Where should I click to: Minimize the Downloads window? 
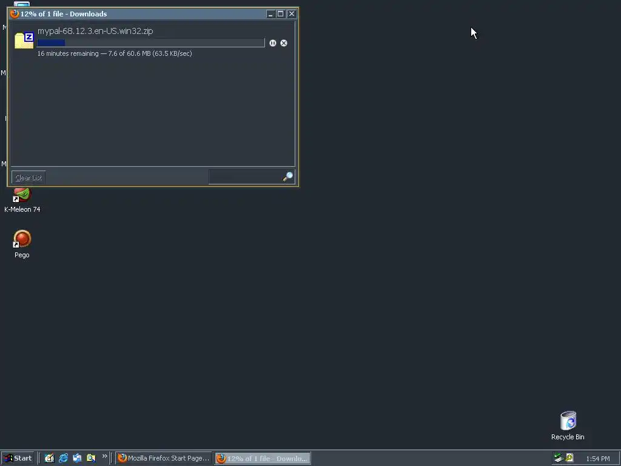coord(270,14)
